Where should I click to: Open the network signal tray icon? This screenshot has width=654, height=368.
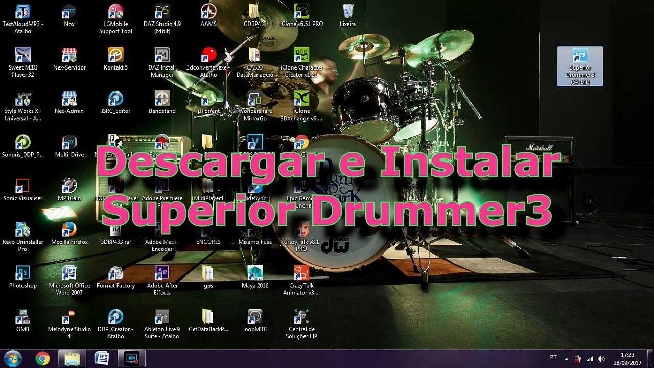pos(590,359)
